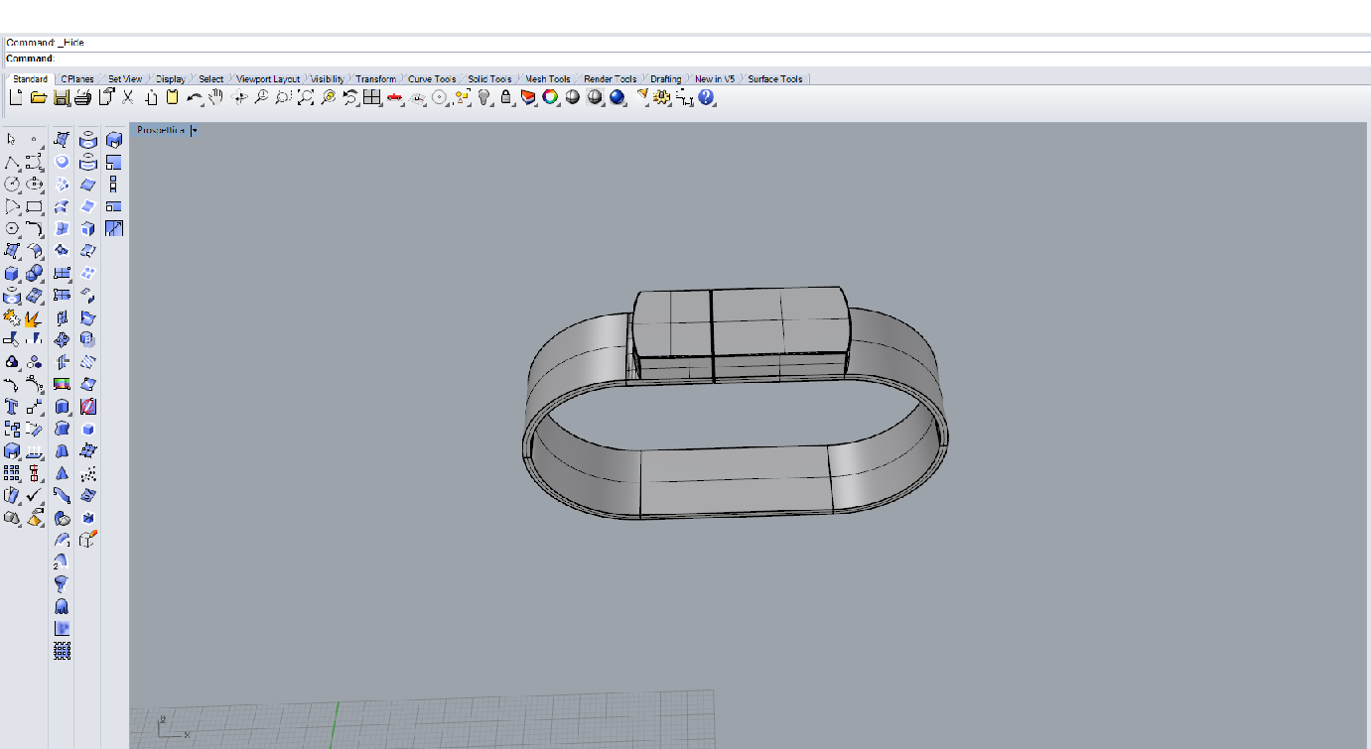The image size is (1371, 749).
Task: Select the Text object tool
Action: pyautogui.click(x=12, y=407)
